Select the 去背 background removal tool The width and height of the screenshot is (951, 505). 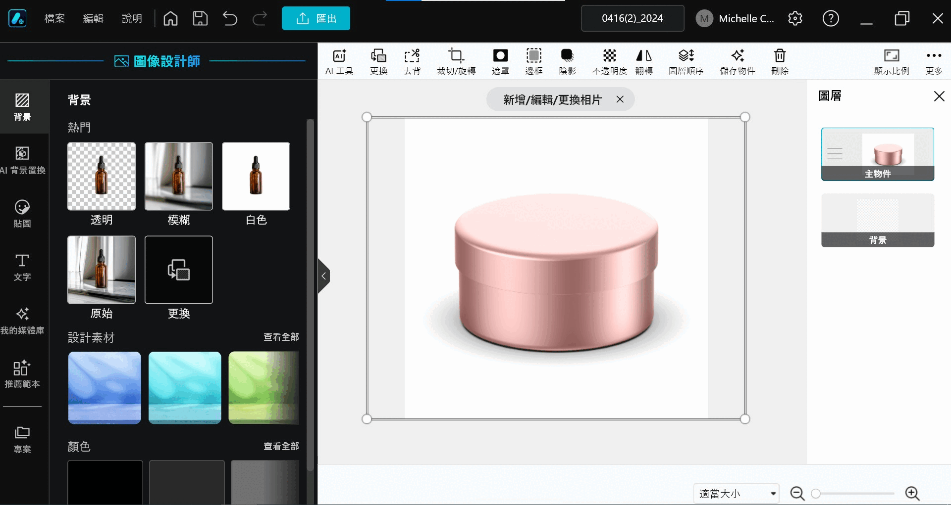click(x=412, y=60)
